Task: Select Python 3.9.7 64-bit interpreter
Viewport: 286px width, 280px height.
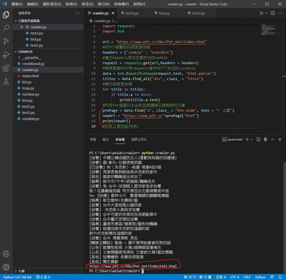Action: (x=18, y=277)
